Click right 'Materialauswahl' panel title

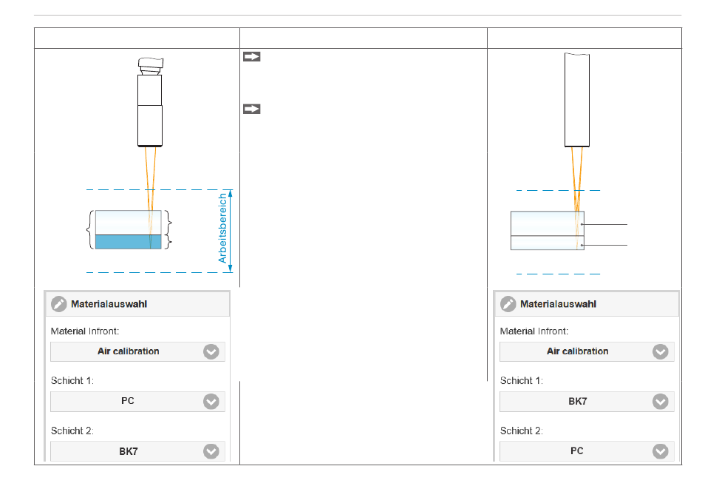pos(558,304)
